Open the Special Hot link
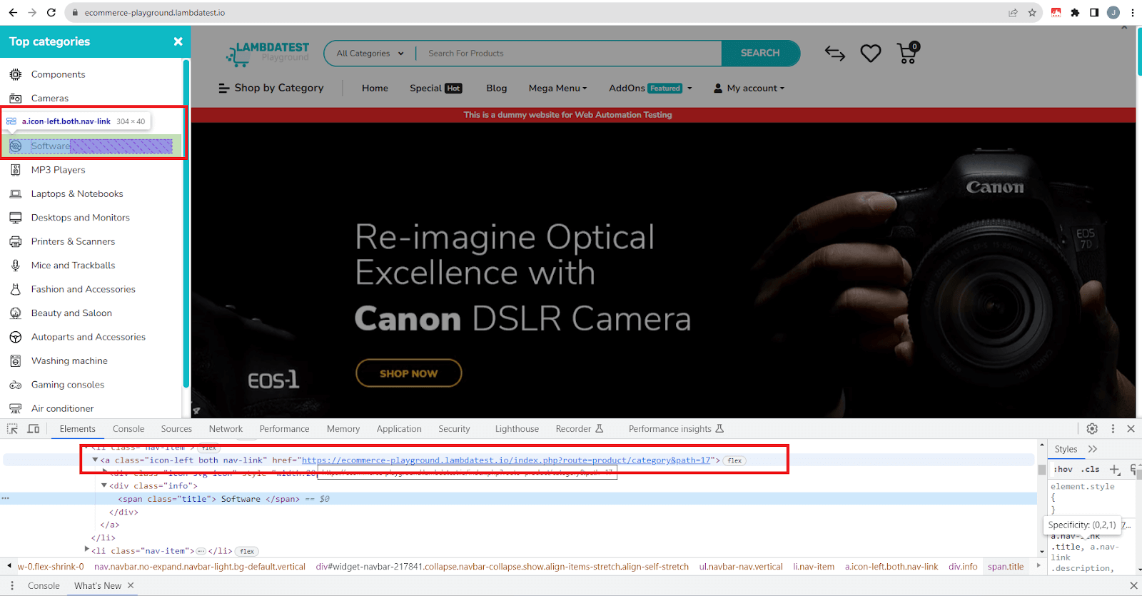 (x=436, y=89)
